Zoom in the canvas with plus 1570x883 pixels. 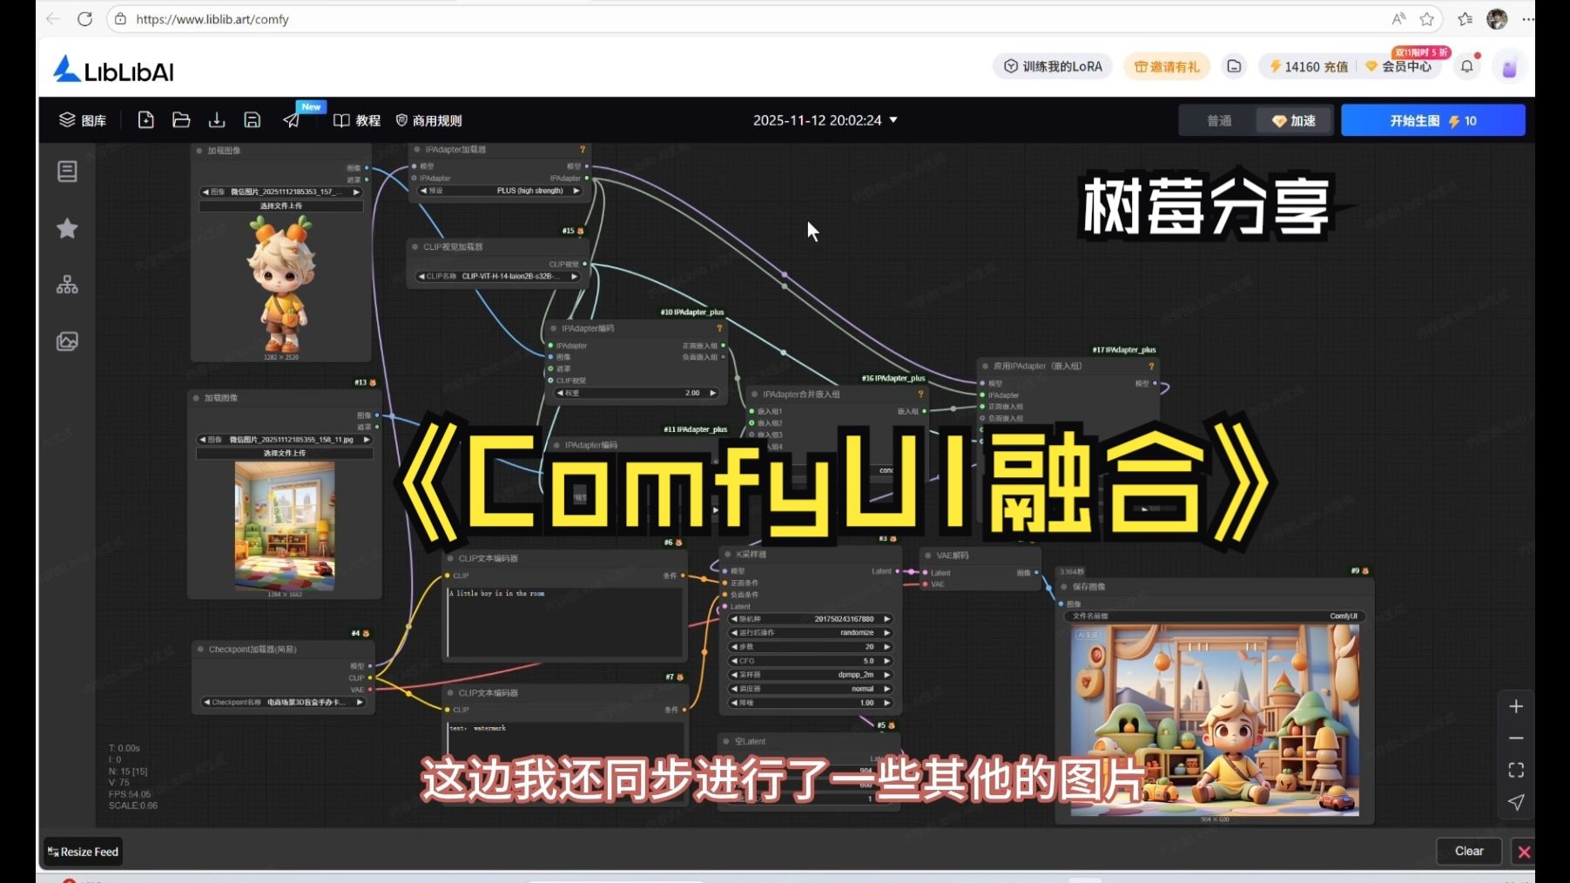point(1516,706)
